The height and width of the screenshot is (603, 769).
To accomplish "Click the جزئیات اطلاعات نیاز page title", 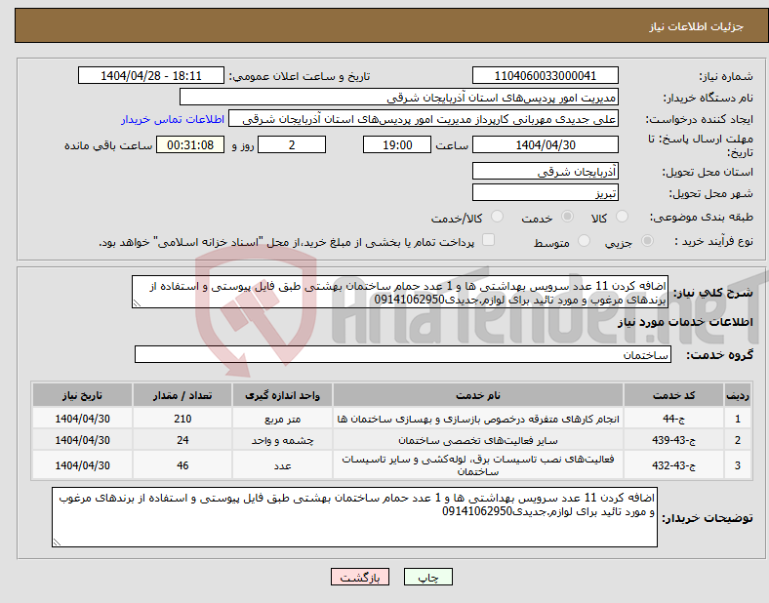I will click(x=697, y=26).
